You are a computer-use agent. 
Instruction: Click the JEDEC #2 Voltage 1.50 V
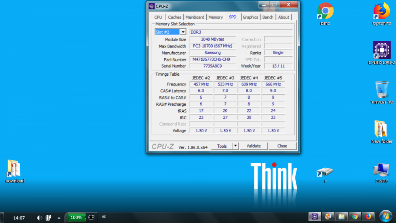click(x=201, y=131)
